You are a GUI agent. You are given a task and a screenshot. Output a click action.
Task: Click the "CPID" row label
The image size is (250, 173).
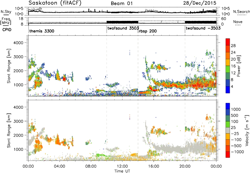pyautogui.click(x=7, y=30)
